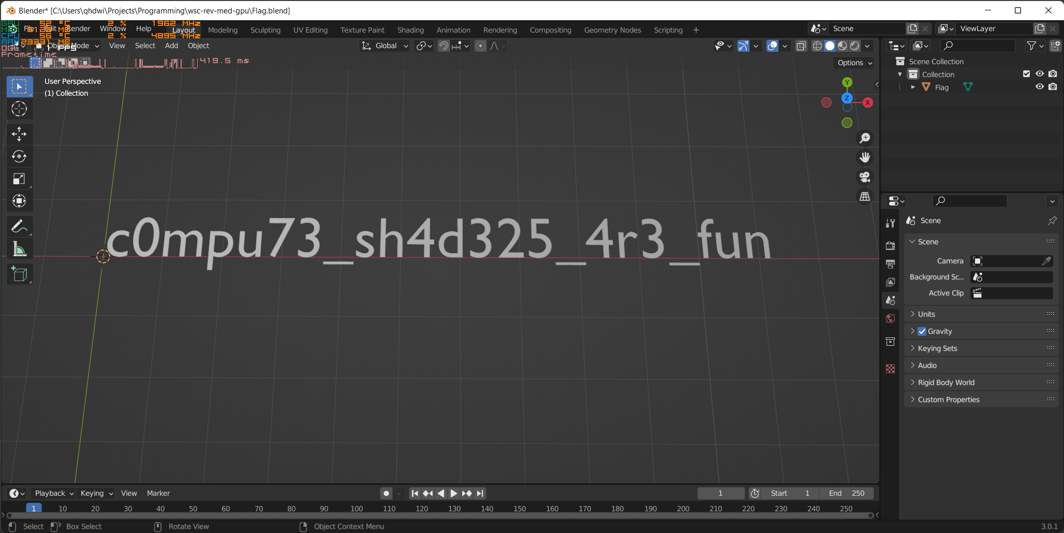Activate the 3D Cursor tool

point(20,109)
